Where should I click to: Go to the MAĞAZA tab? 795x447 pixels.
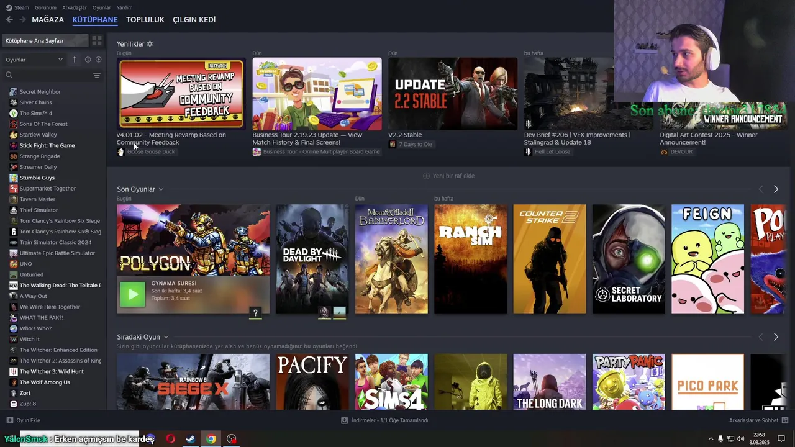[48, 20]
